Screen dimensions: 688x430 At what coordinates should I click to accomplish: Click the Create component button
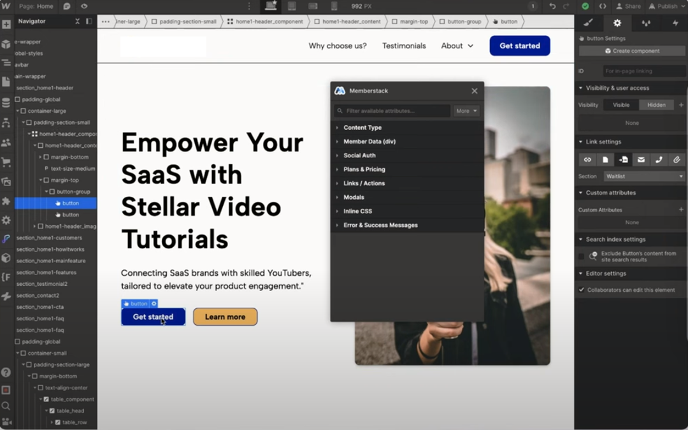click(632, 51)
